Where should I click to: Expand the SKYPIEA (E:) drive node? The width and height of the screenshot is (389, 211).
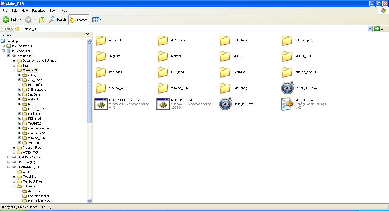point(9,162)
